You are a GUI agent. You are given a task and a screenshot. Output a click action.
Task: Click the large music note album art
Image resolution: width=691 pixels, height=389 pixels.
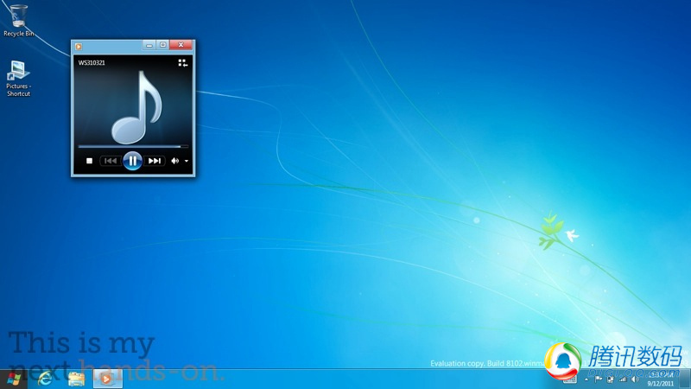(136, 107)
